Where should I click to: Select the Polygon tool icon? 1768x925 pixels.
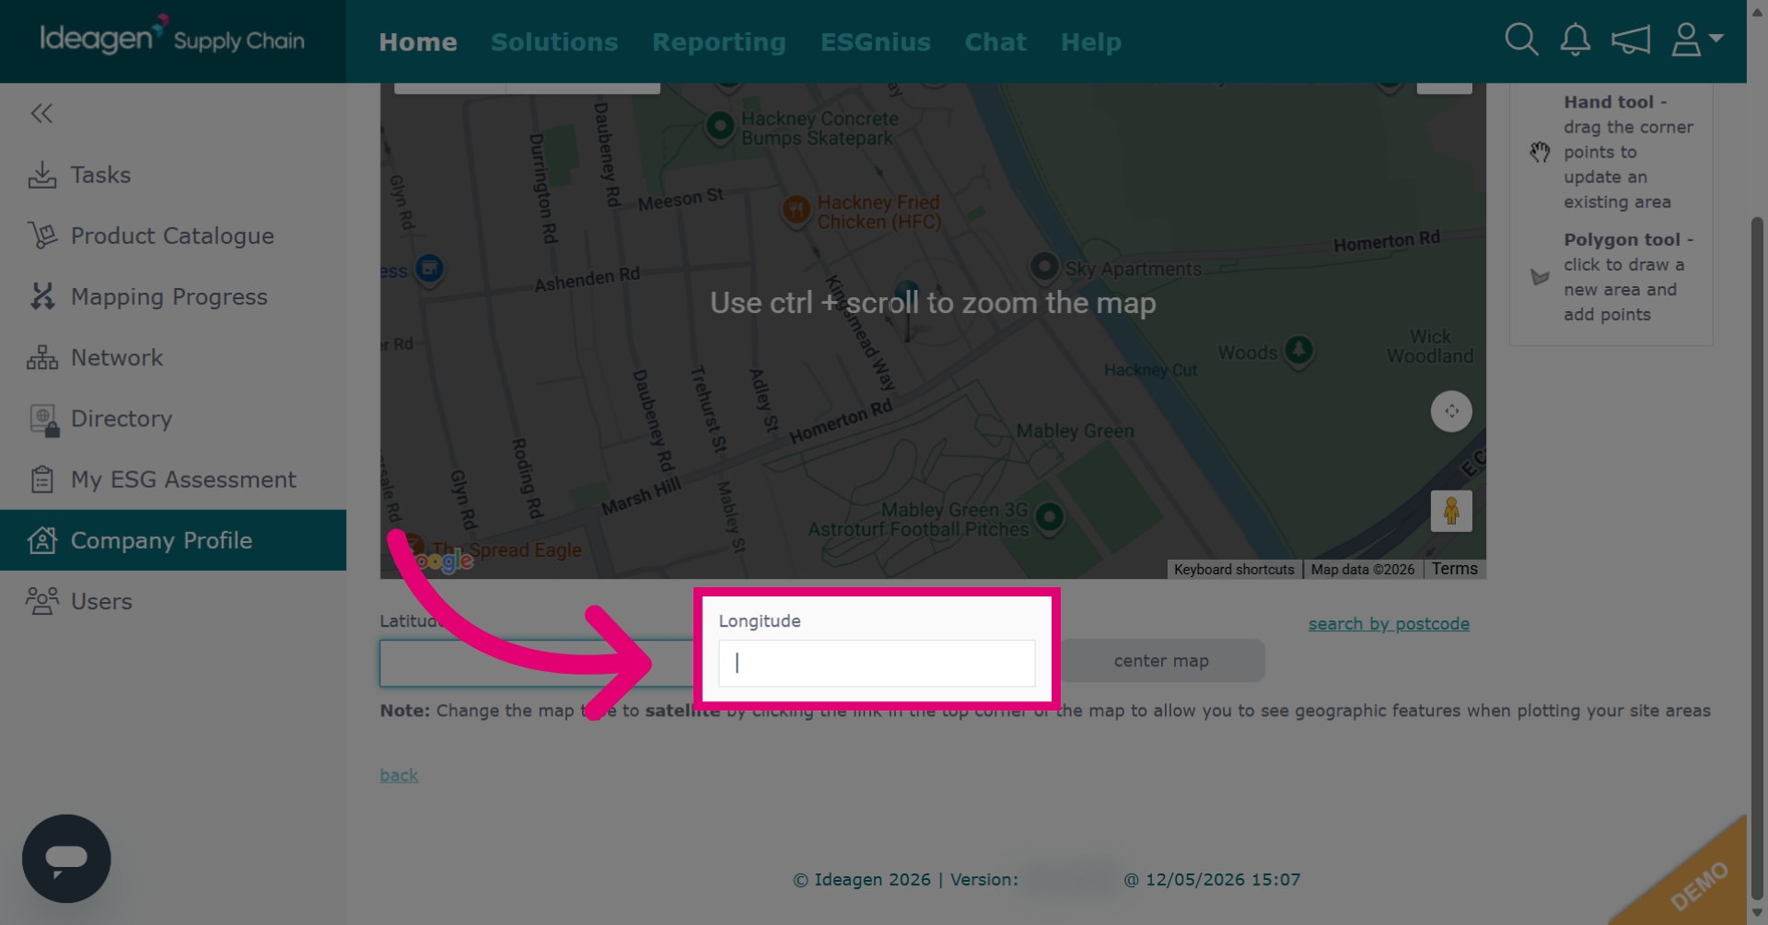pos(1540,277)
